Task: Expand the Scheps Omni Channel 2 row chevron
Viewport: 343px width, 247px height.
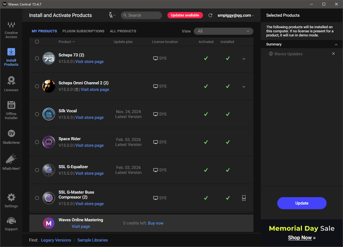Action: pos(244,87)
